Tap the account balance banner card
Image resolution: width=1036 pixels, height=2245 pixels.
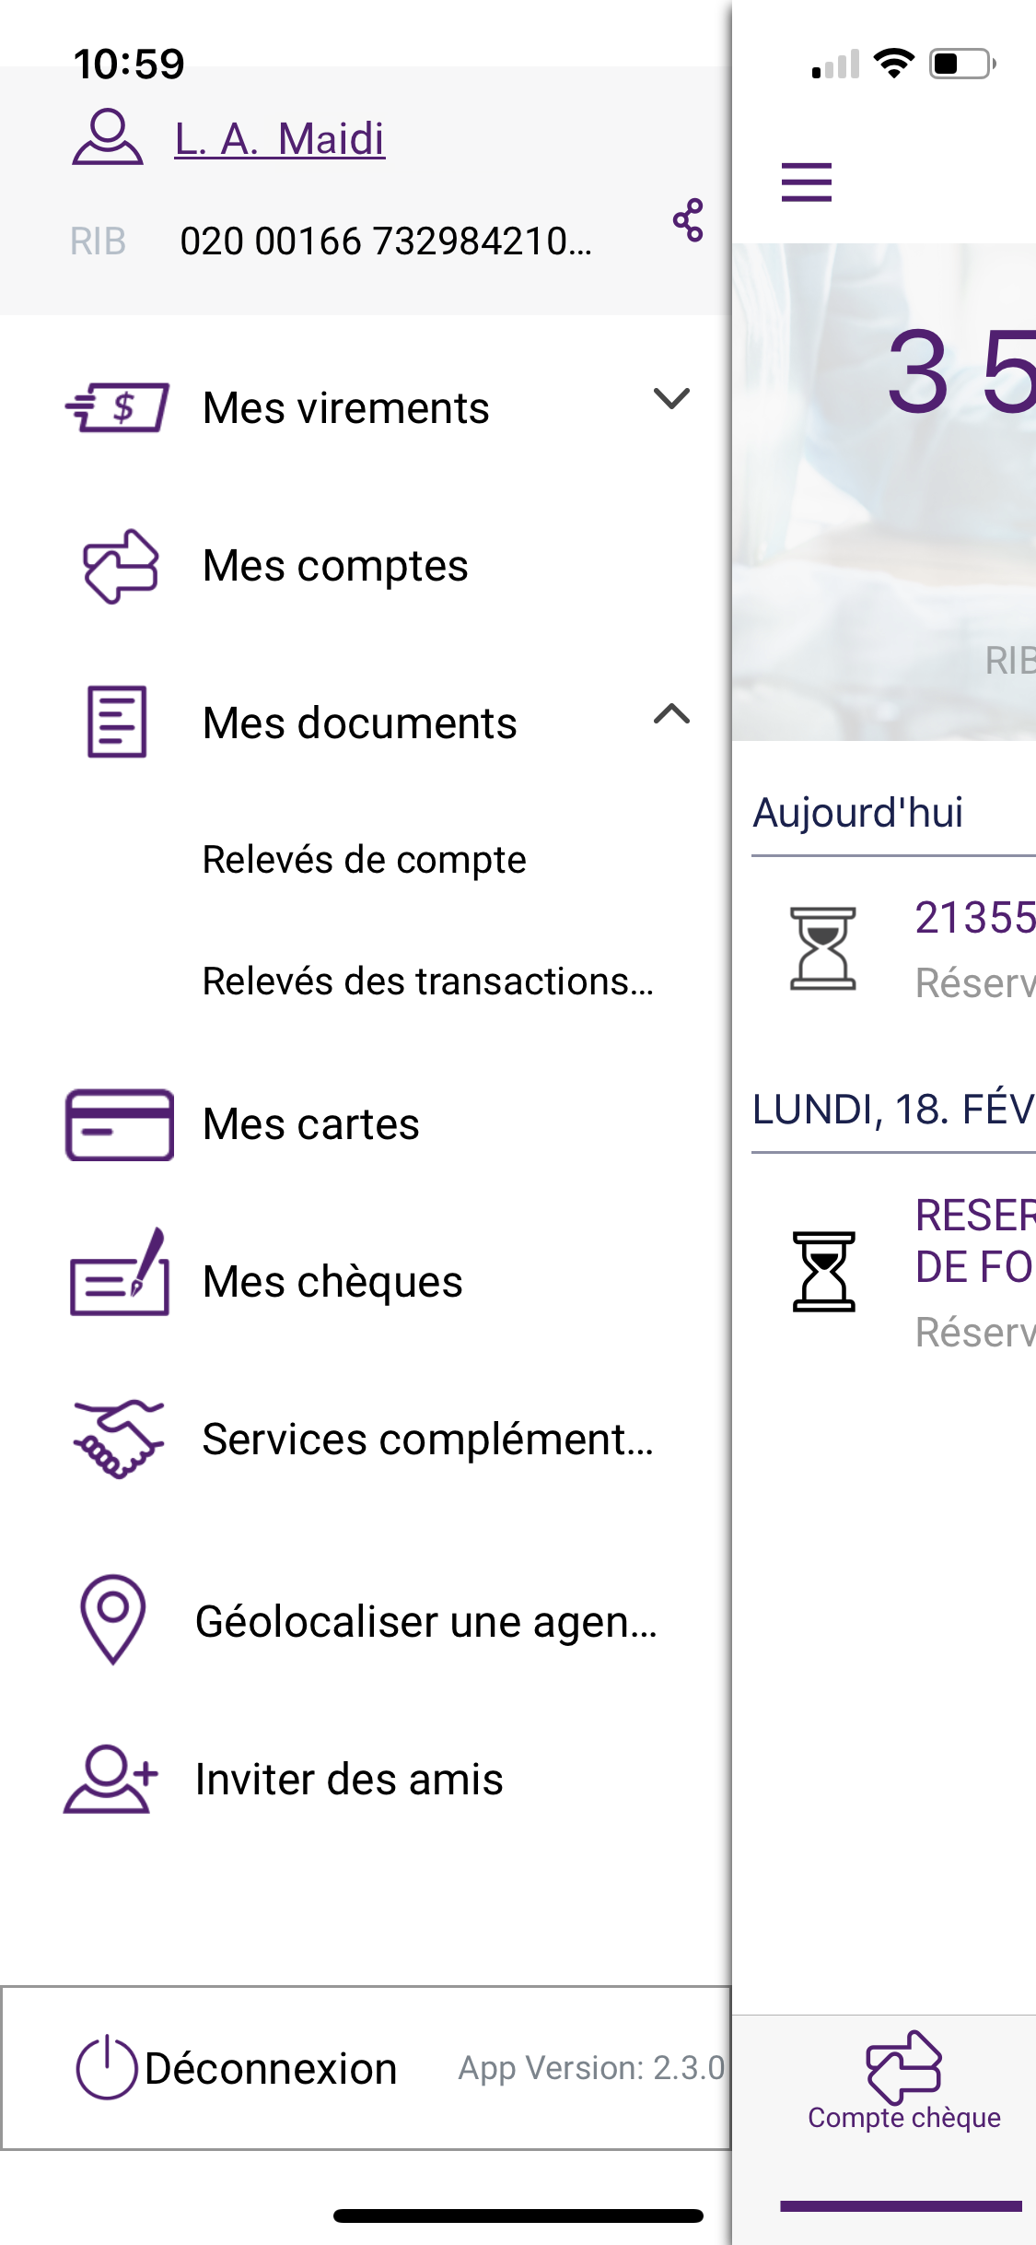point(884,491)
